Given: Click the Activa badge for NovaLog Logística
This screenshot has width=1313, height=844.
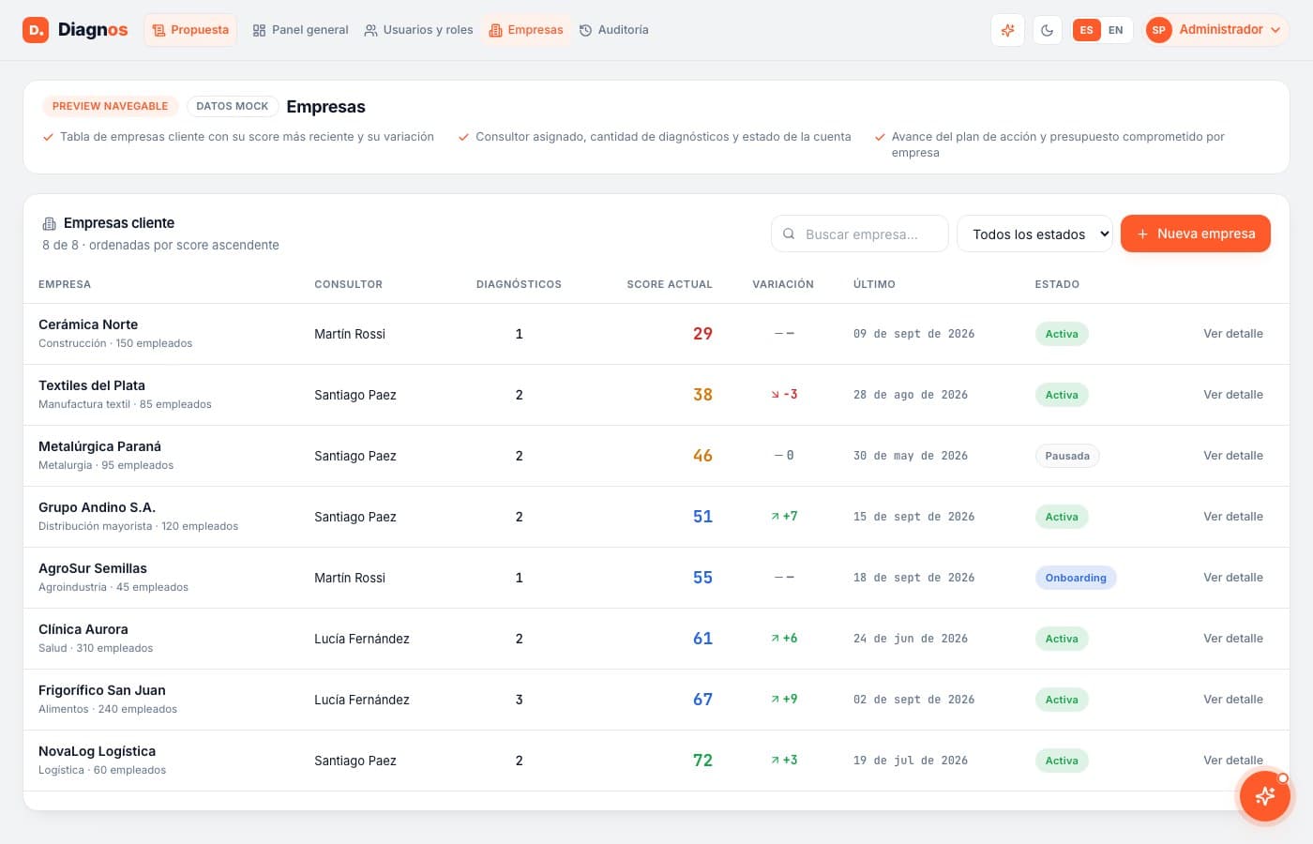Looking at the screenshot, I should (1062, 761).
